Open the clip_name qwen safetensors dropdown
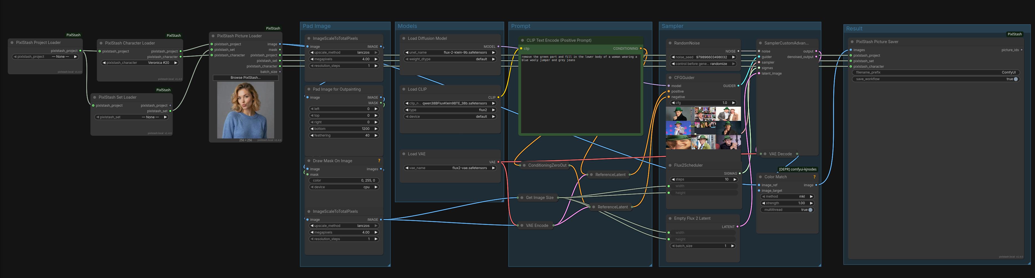Viewport: 1035px width, 278px height. pos(450,103)
